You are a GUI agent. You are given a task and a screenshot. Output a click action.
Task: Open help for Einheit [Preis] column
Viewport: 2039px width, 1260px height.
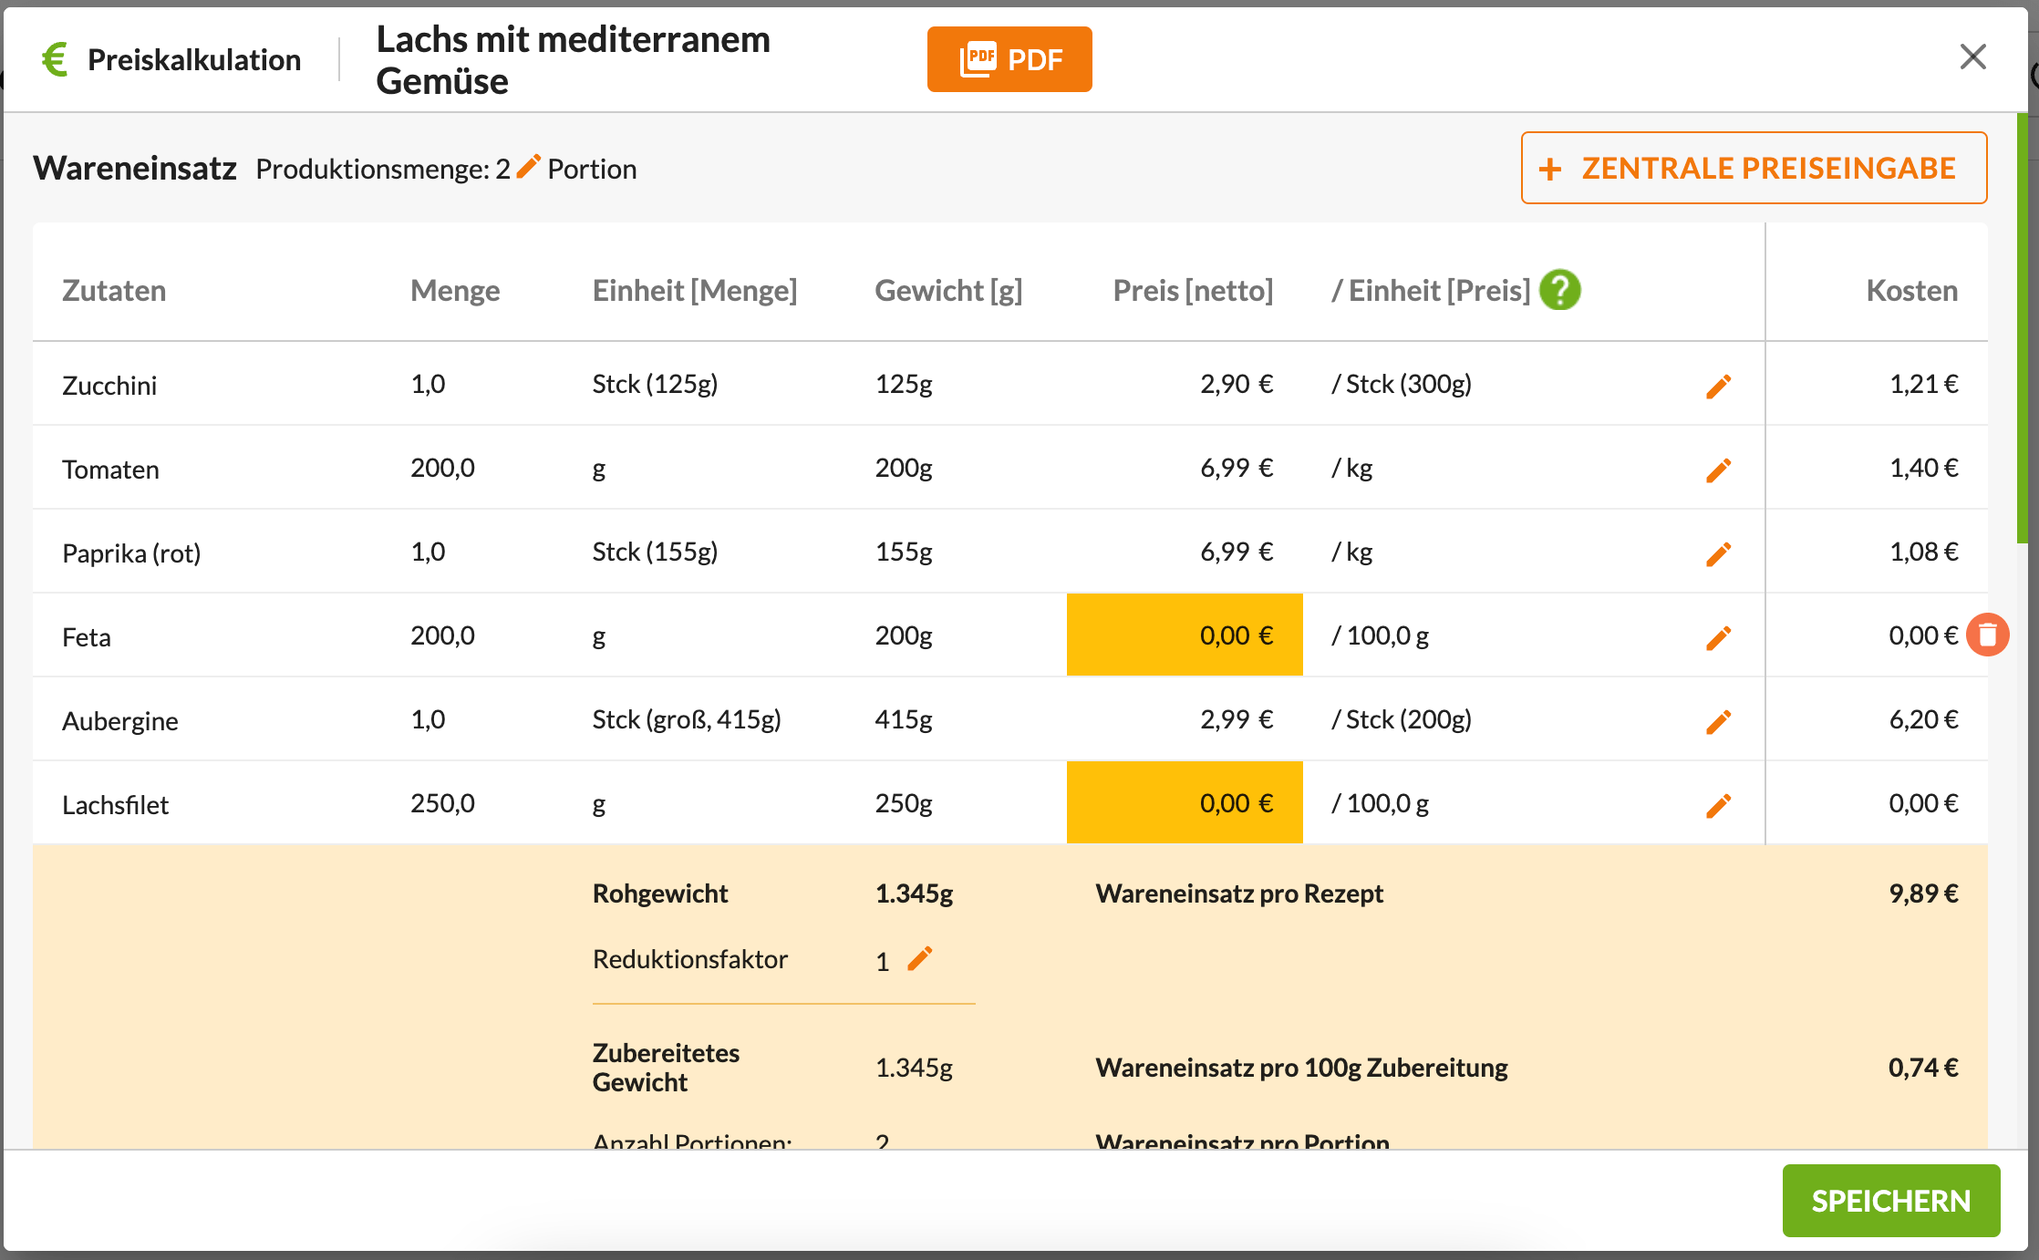click(1560, 290)
